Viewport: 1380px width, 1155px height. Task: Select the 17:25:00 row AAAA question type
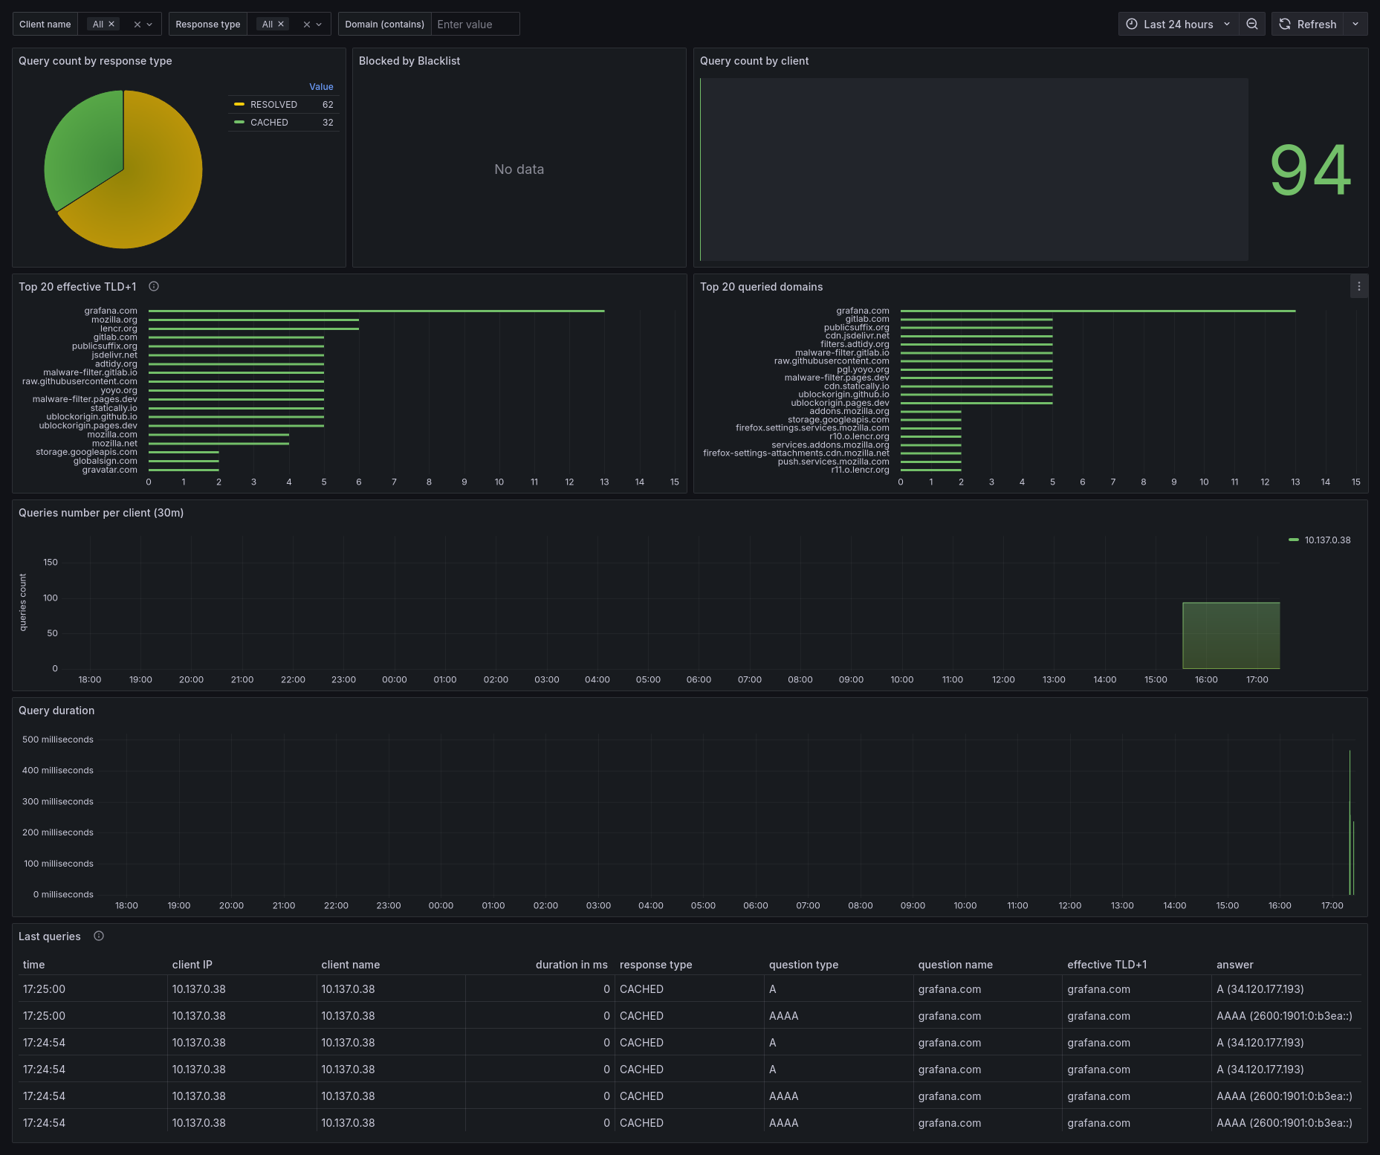click(x=784, y=1016)
